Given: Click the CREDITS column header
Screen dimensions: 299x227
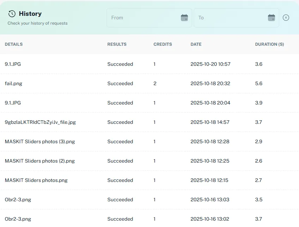Looking at the screenshot, I should coord(163,44).
